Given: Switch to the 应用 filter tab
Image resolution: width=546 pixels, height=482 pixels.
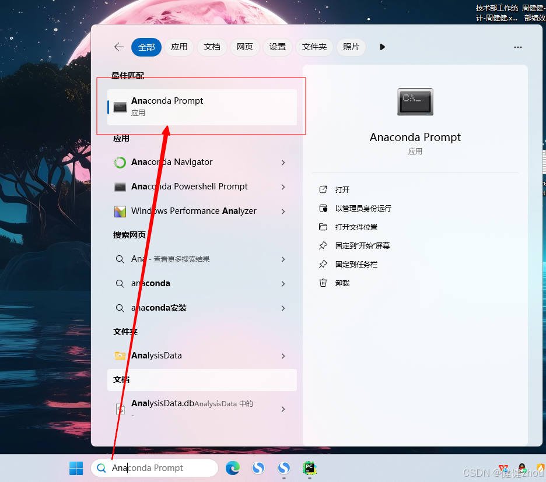Looking at the screenshot, I should 179,47.
